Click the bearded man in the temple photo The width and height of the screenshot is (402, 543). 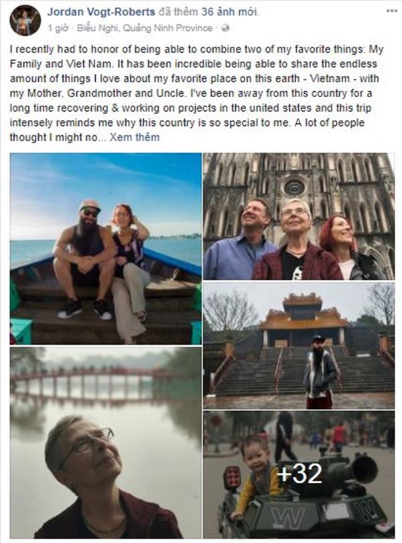point(320,371)
